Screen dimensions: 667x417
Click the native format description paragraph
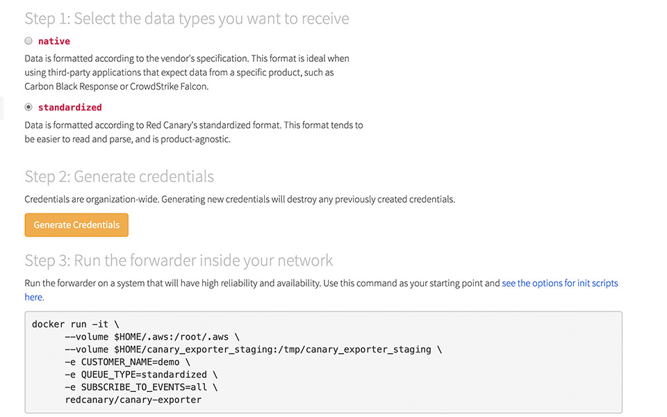187,72
